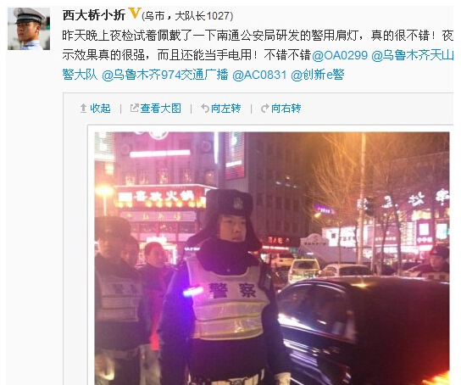The height and width of the screenshot is (385, 461).
Task: Open the @乌鲁木齐974交通广播 mention
Action: (x=165, y=75)
